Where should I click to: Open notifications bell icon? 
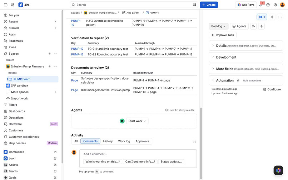tap(260, 5)
